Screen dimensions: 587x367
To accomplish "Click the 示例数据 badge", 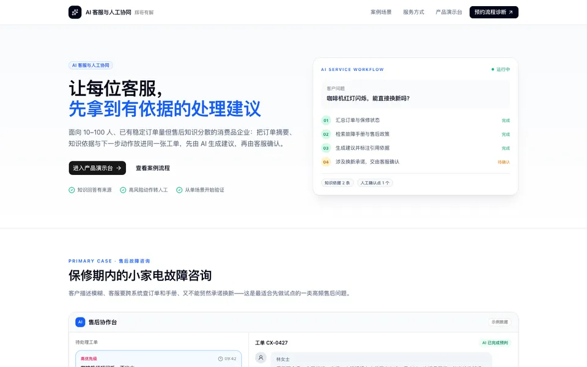I will (500, 322).
